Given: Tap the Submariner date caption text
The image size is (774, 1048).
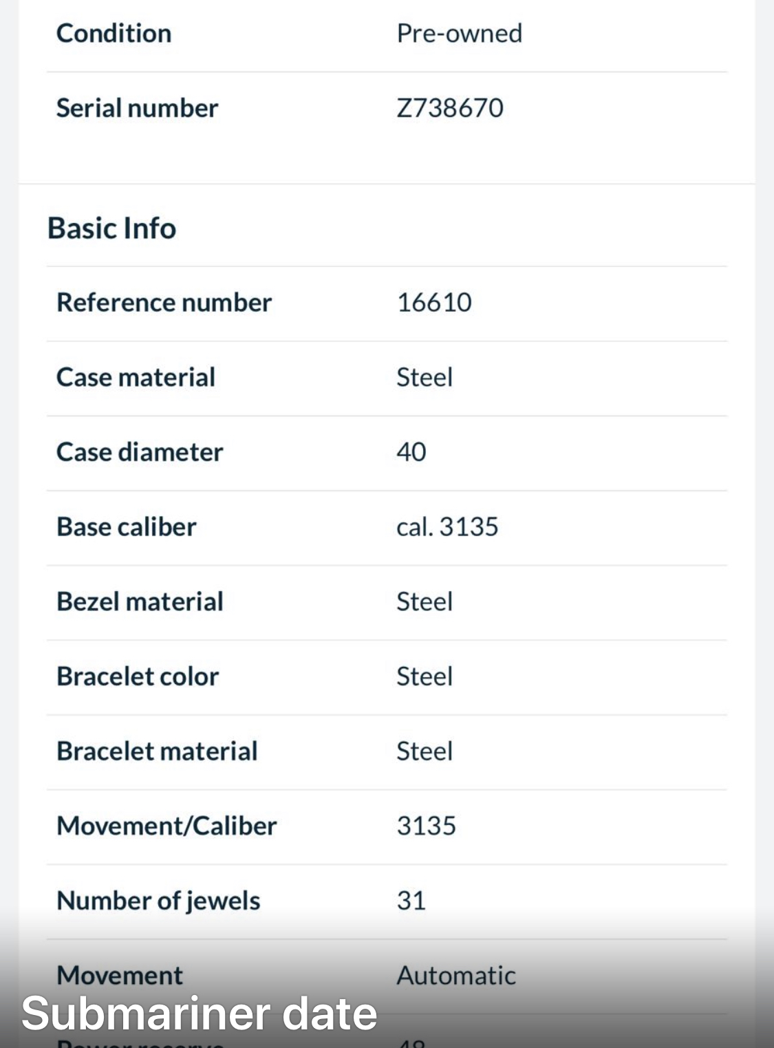Looking at the screenshot, I should point(200,1014).
